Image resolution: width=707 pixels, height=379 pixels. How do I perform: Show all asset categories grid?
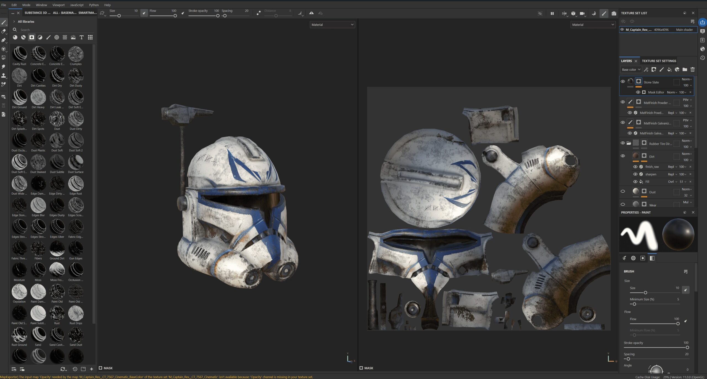90,37
